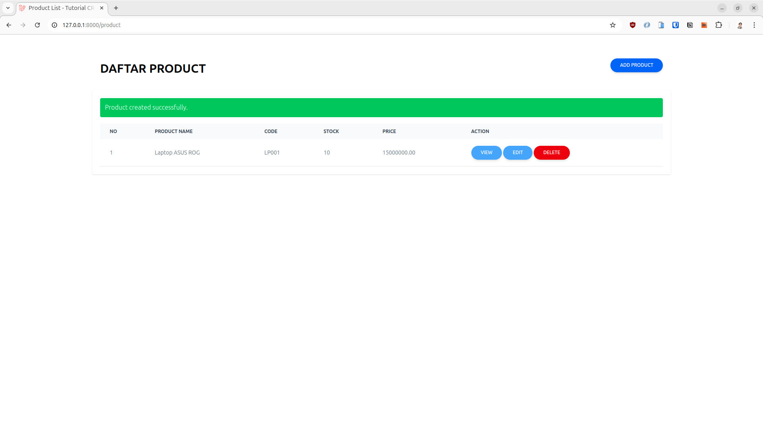View site information in the address bar
Viewport: 763px width, 429px height.
pos(54,25)
